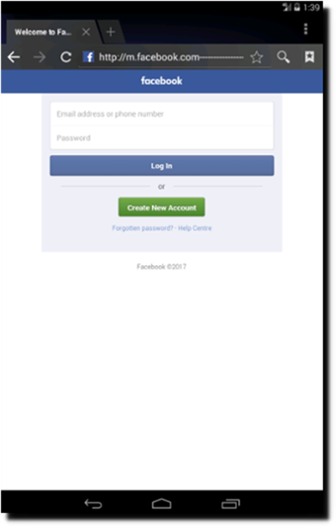The height and width of the screenshot is (526, 336).
Task: Click the Facebook favicon in the URL bar
Action: pyautogui.click(x=89, y=57)
